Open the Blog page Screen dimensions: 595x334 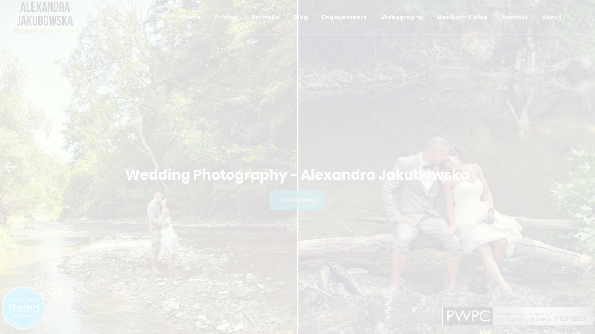click(x=301, y=17)
